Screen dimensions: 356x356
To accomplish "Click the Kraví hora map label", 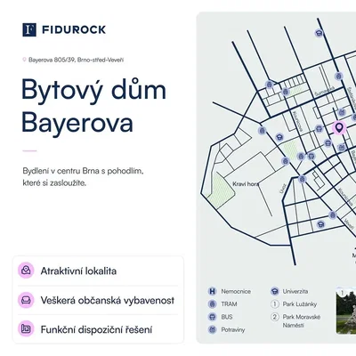I will (x=246, y=184).
